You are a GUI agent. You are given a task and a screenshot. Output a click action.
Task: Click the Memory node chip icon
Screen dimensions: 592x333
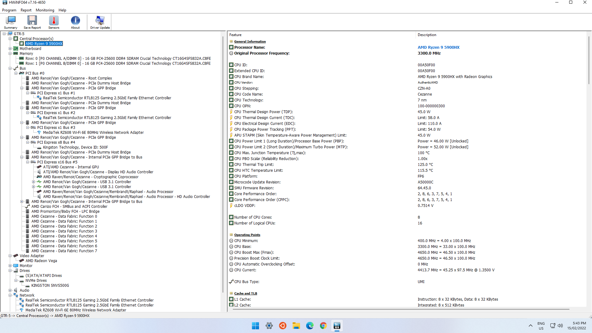pyautogui.click(x=16, y=54)
